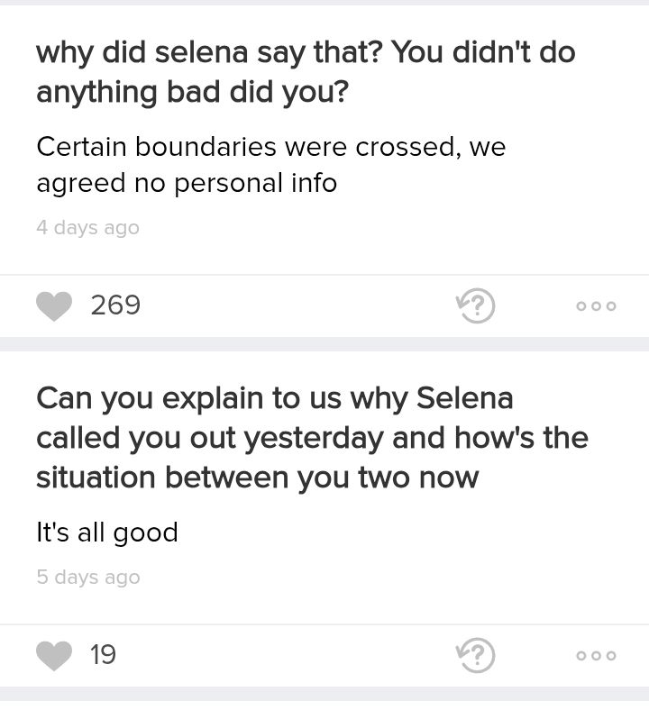
Task: Select the "It's all good" answer text
Action: pos(107,532)
